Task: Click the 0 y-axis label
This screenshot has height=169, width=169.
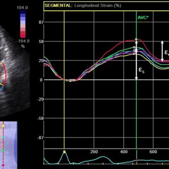Action: 41,80
